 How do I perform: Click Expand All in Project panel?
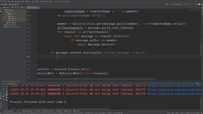16,7
